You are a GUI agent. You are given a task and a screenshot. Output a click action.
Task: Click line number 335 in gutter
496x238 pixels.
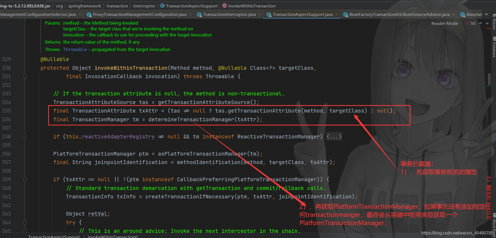(x=7, y=111)
